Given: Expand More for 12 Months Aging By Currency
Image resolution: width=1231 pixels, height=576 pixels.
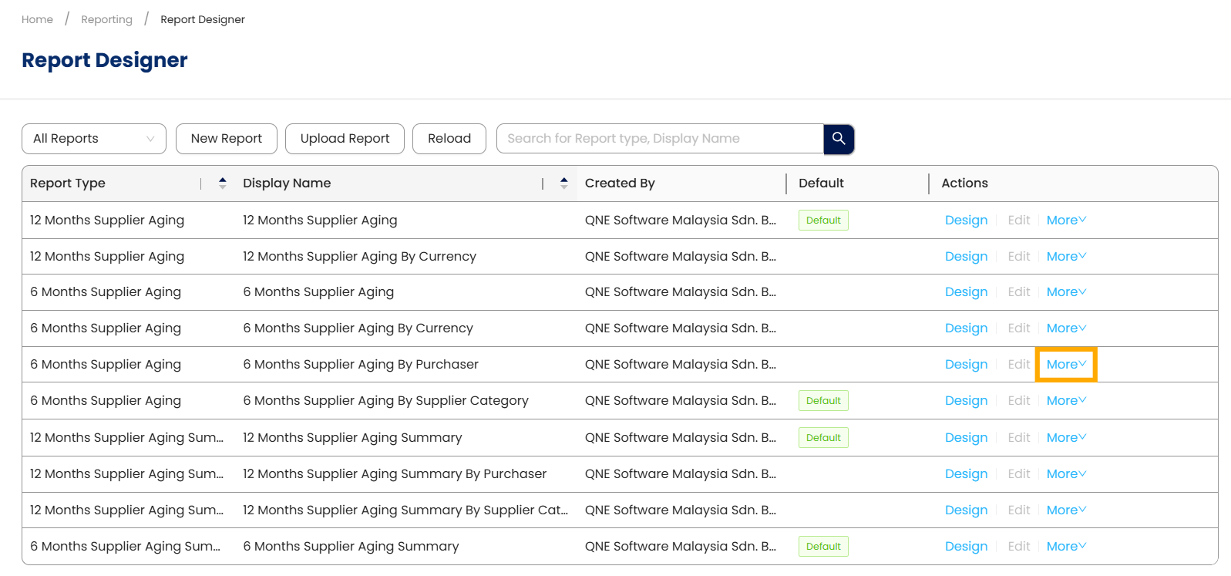Looking at the screenshot, I should 1066,256.
